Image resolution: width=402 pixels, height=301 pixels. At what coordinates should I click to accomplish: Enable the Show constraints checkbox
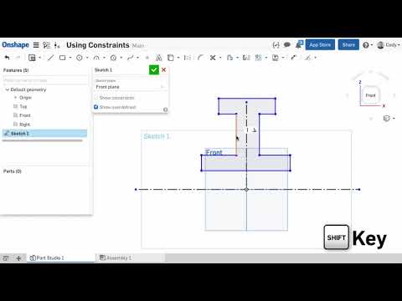click(x=96, y=98)
